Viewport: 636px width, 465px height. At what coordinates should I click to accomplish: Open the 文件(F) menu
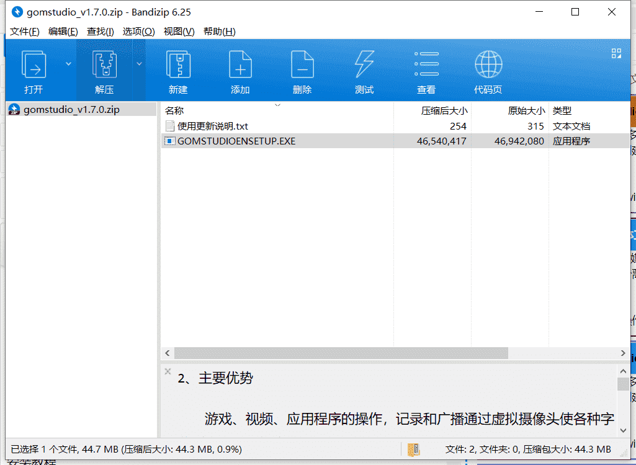[x=25, y=32]
